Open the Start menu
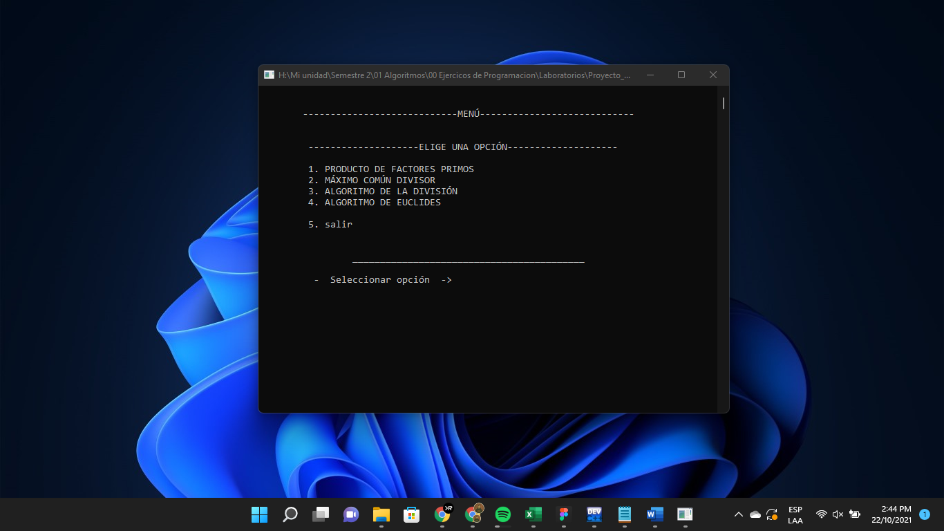Viewport: 944px width, 531px height. click(259, 514)
